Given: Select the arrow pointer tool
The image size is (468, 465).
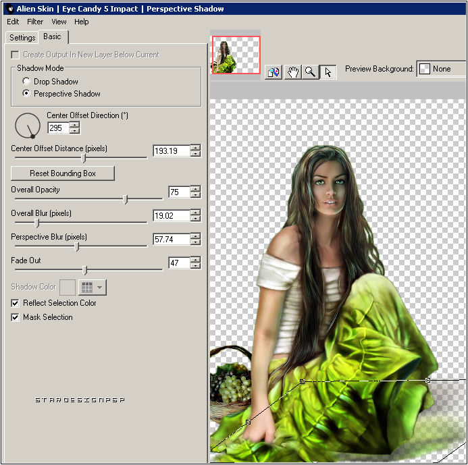Looking at the screenshot, I should [328, 72].
